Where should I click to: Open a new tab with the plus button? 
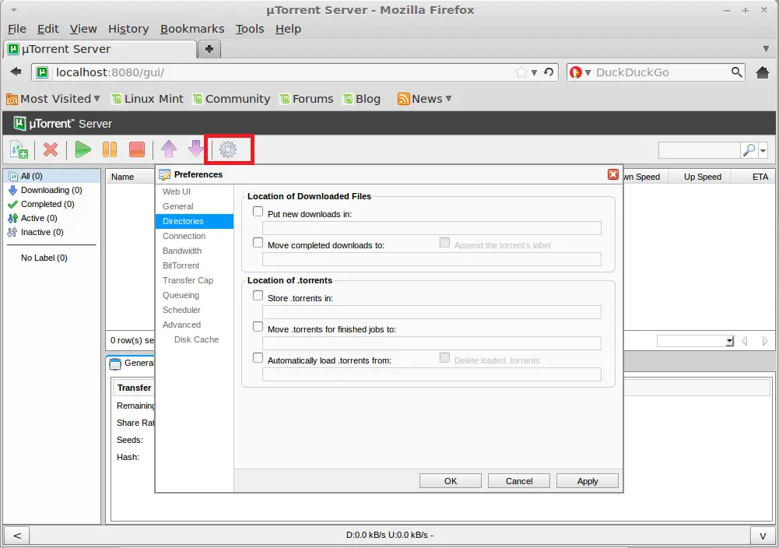209,49
